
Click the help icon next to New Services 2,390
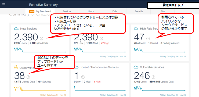pyautogui.click(x=41, y=38)
